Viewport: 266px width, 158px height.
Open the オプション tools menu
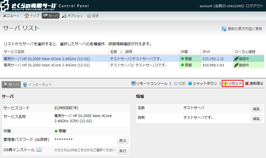pos(72,16)
